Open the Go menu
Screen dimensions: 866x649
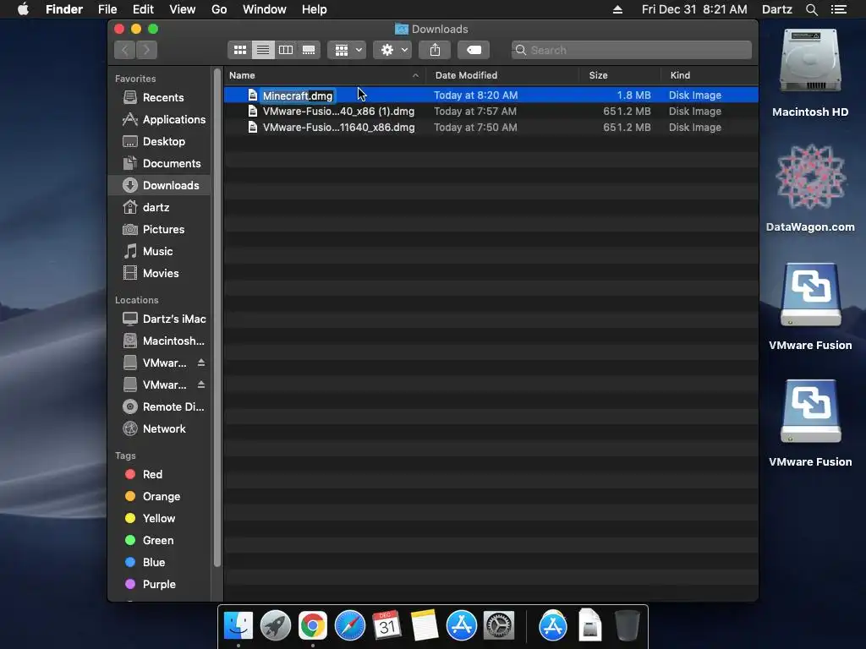[x=219, y=9]
